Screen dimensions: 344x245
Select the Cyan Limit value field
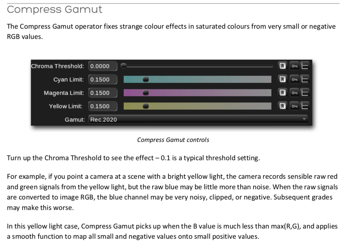coord(103,79)
